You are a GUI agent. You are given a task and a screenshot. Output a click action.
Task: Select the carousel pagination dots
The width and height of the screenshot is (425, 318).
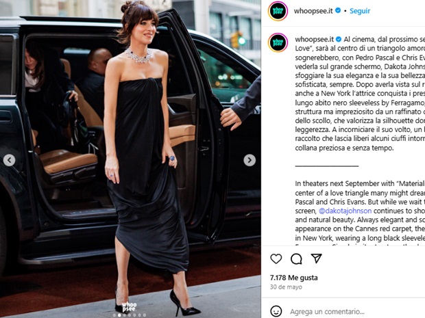coord(130,315)
